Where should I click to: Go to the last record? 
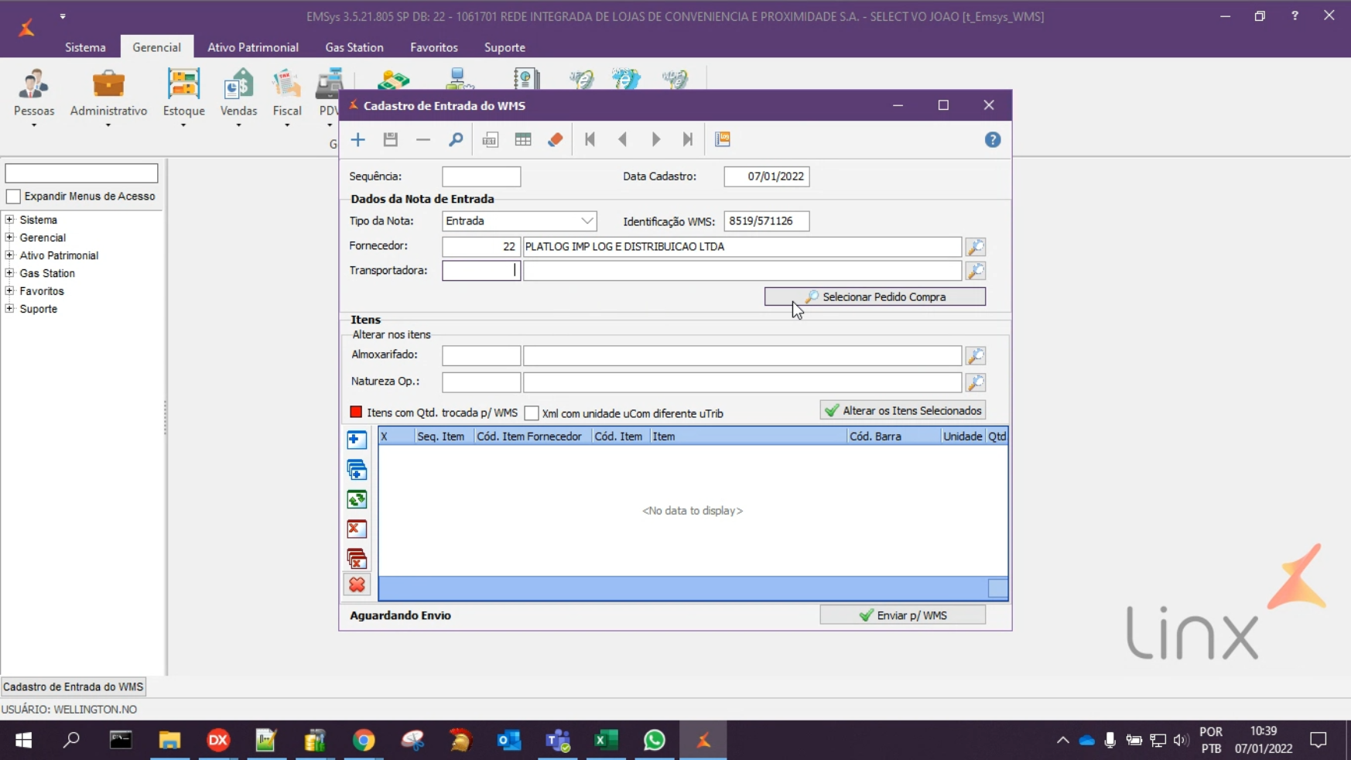coord(688,140)
